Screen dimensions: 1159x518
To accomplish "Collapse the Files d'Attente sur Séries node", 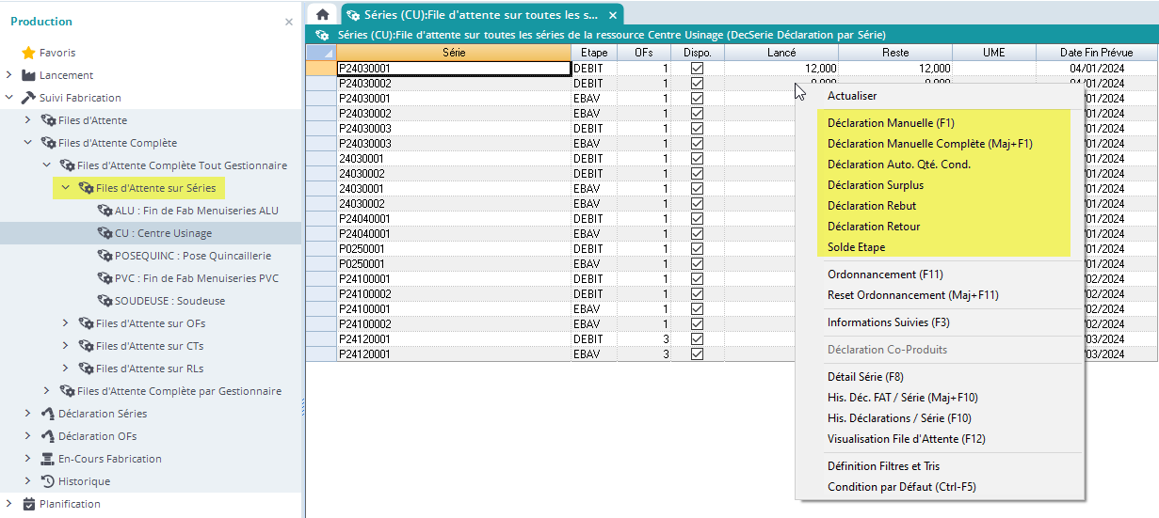I will [65, 188].
